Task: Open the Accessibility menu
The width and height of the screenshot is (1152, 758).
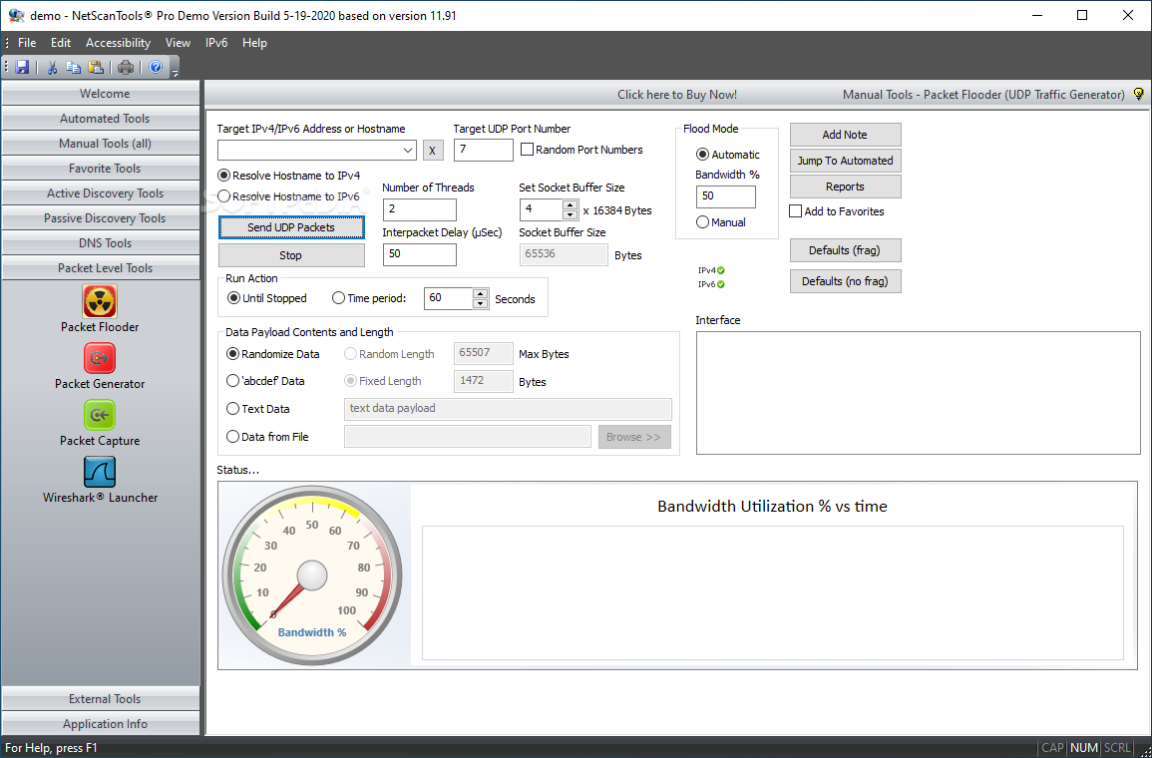Action: click(x=118, y=43)
